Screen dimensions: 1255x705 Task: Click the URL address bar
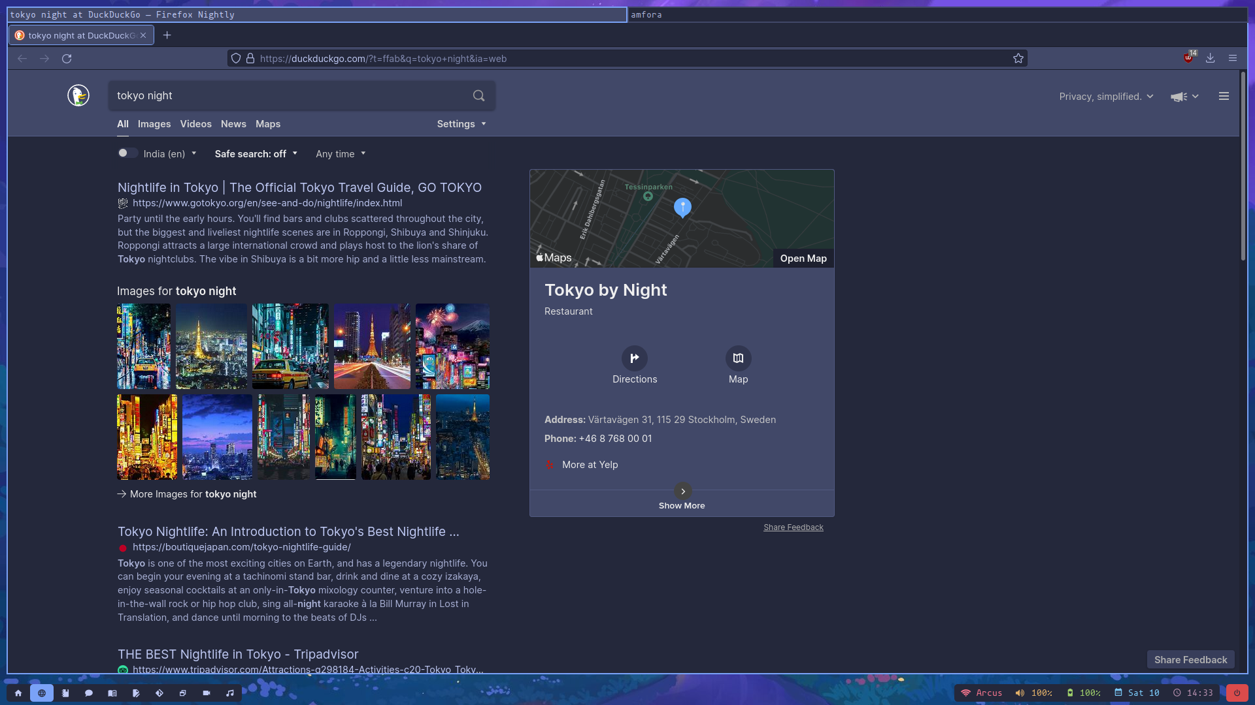tap(627, 59)
